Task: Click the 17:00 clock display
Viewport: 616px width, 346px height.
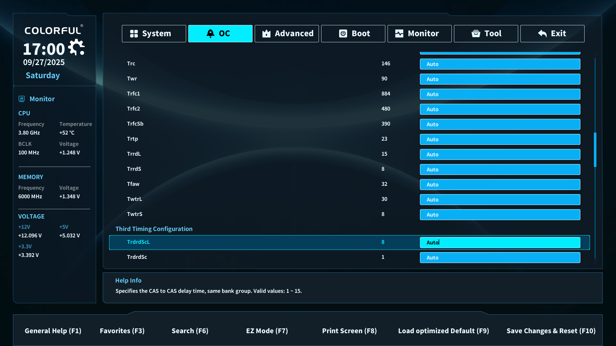Action: point(44,49)
